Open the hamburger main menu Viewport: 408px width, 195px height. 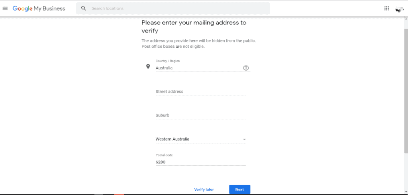coord(5,8)
